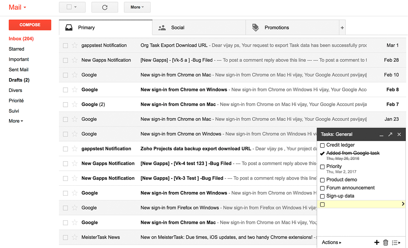Select the MeisterTask News email checkbox
The height and width of the screenshot is (248, 408).
(65, 238)
